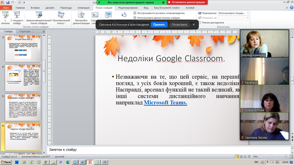Stop screen share: Остановить демонстрацию
The width and height of the screenshot is (294, 165).
click(x=187, y=2)
